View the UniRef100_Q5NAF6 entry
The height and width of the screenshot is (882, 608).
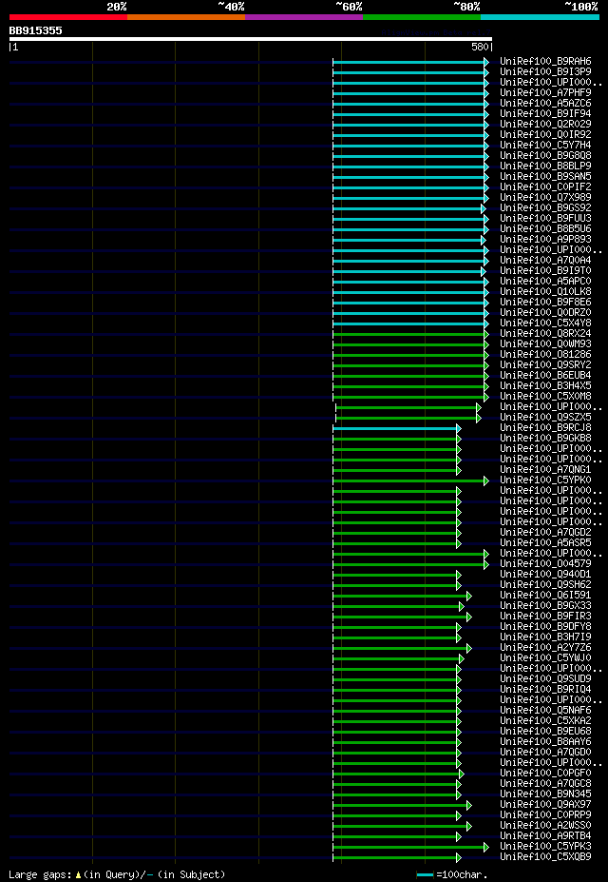(x=545, y=711)
